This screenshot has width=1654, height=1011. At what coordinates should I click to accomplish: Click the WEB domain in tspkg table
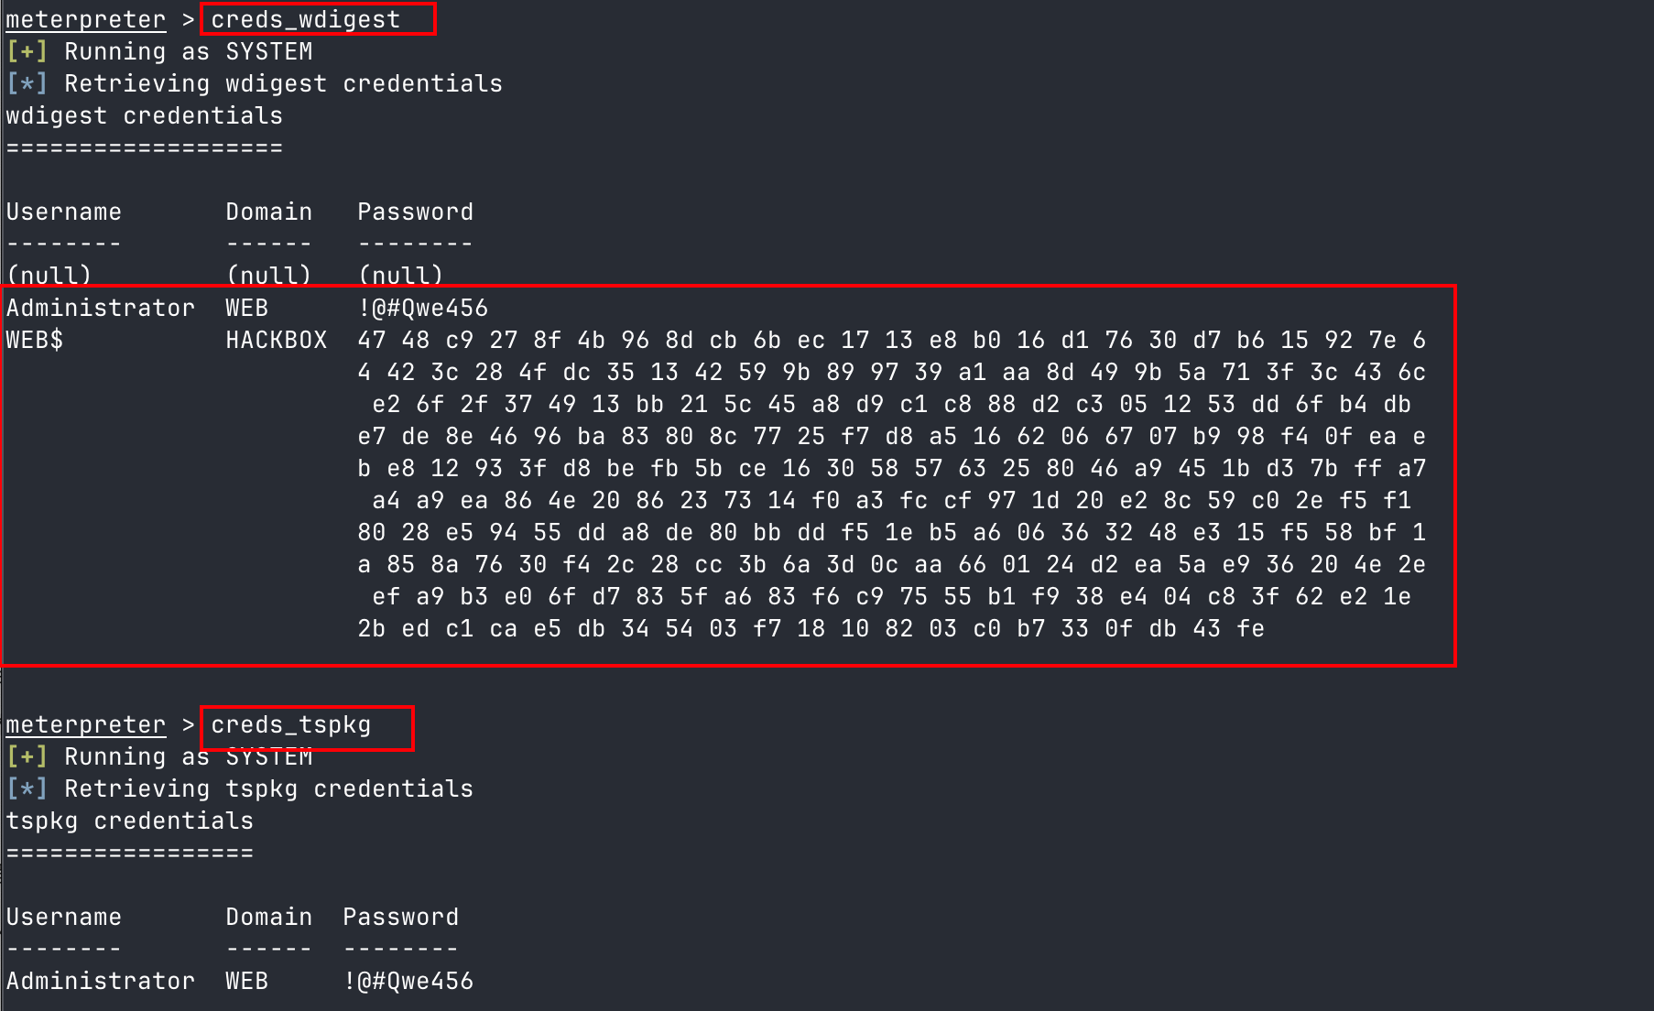pos(247,981)
